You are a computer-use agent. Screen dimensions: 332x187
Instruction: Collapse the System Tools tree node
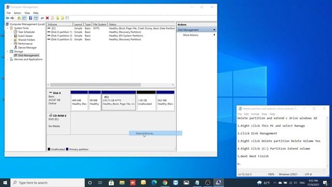click(7, 28)
